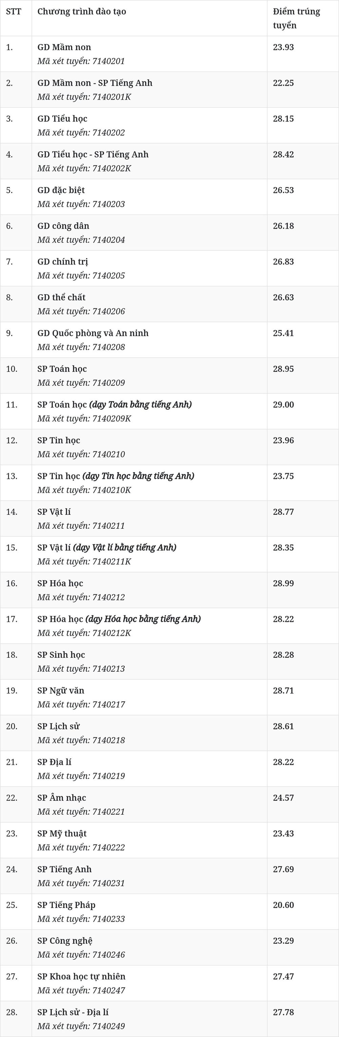Click the score 29.00 cell
The width and height of the screenshot is (339, 1037).
[x=283, y=405]
